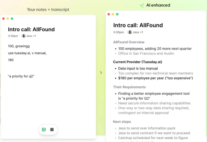Click the AI enhanced sparkle icon
Screen dimensions: 207x142
click(142, 5)
